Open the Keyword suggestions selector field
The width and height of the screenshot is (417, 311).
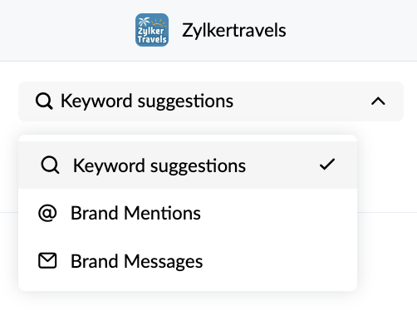[211, 101]
